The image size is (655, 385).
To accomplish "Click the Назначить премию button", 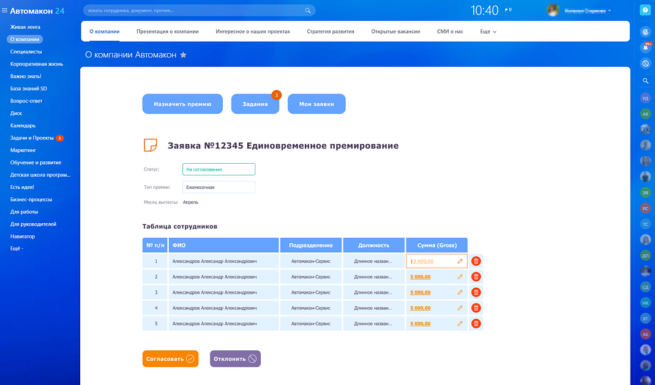I will pos(182,104).
